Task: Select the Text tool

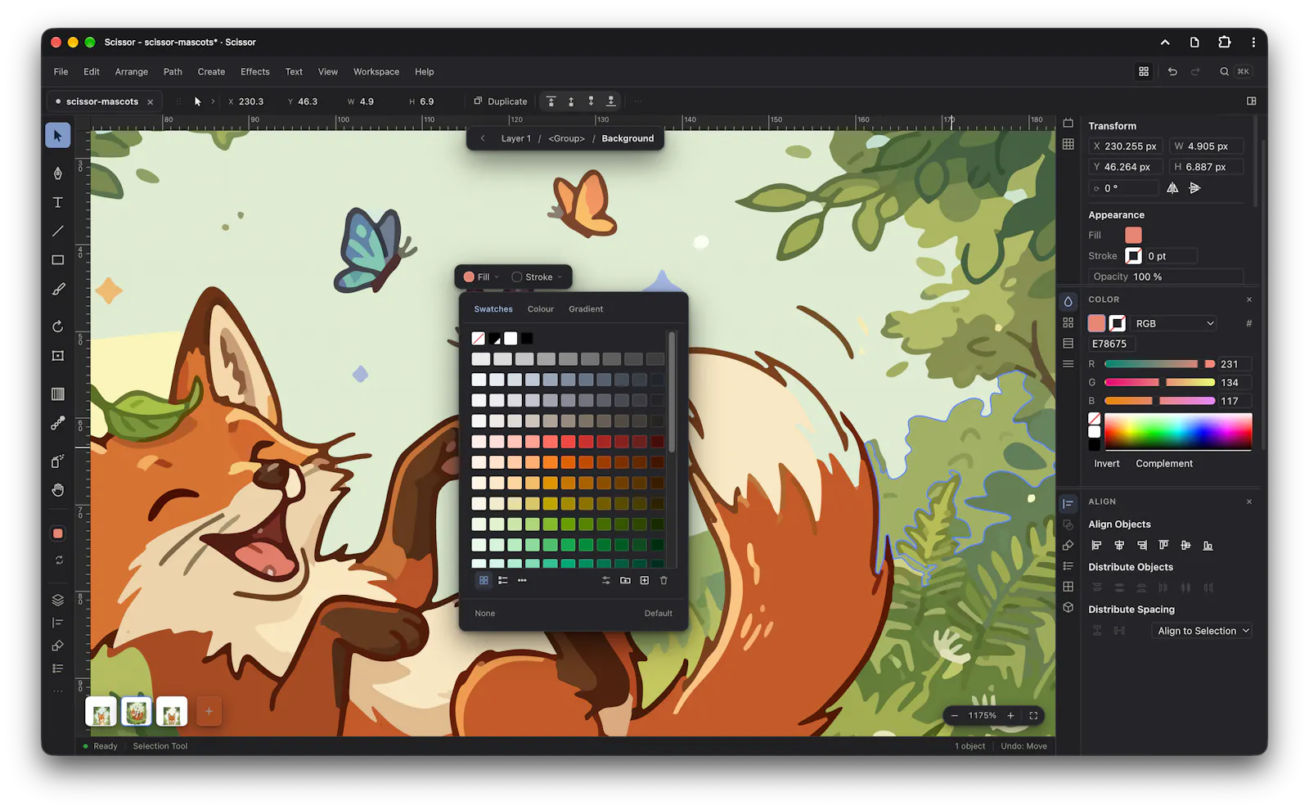Action: pos(57,202)
